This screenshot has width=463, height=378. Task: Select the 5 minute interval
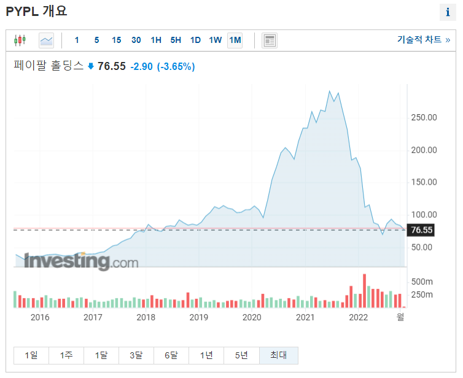[96, 40]
